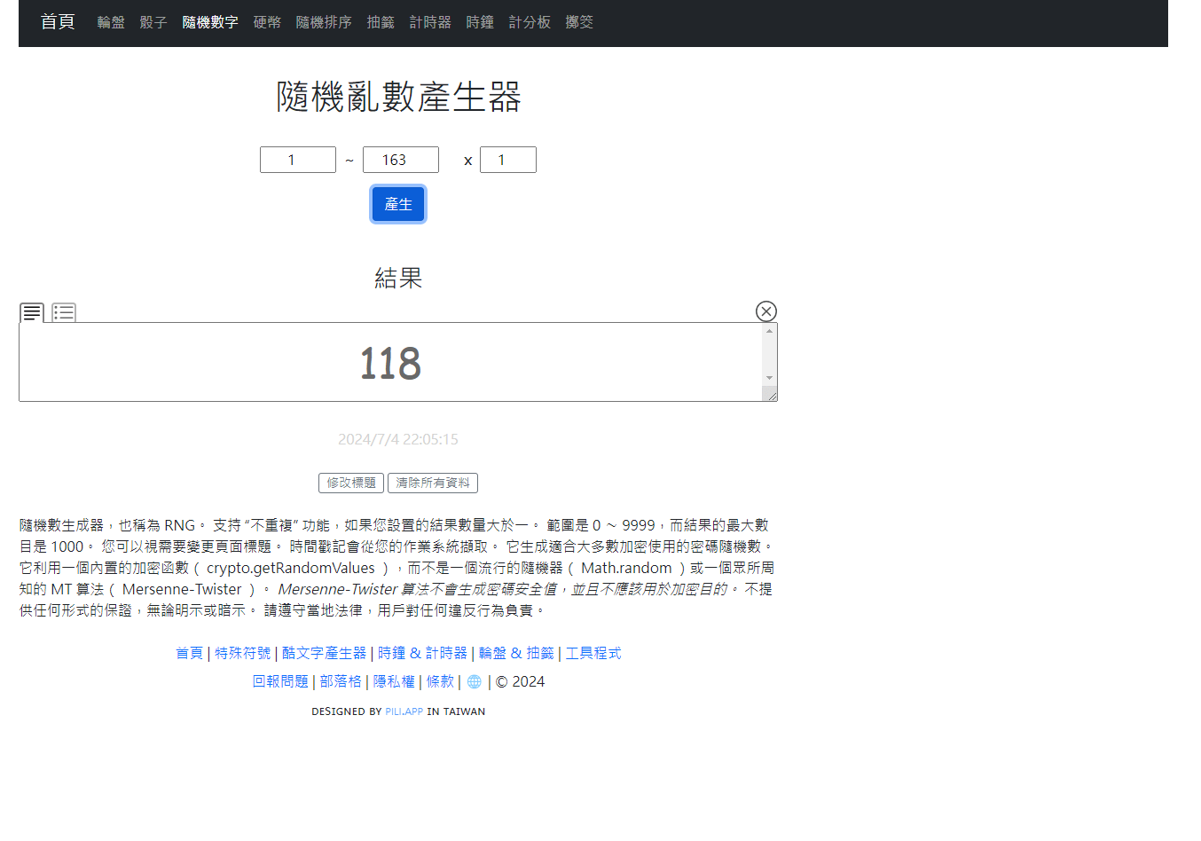The width and height of the screenshot is (1201, 841).
Task: Click the result box scrollbar down arrow
Action: pos(769,378)
